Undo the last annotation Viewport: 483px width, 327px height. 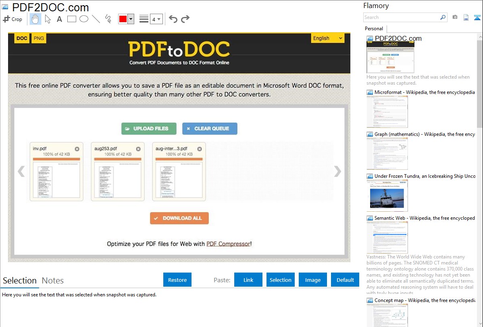pos(173,19)
